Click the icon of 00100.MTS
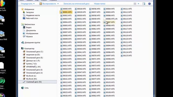Screen dimensions: 173x97 pyautogui.click(x=105, y=66)
